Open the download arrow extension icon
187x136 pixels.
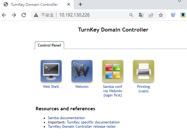point(183,15)
